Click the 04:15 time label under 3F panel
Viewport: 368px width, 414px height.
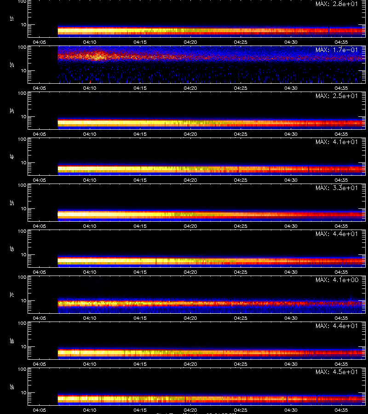tap(140, 134)
